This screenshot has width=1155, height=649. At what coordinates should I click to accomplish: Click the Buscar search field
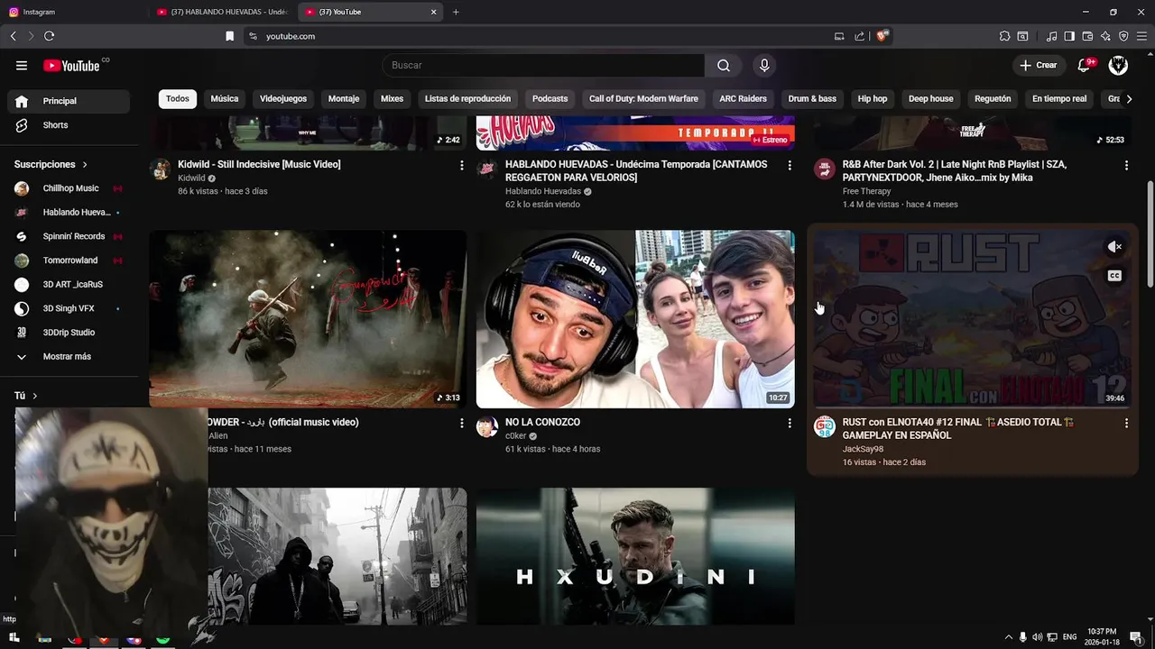pyautogui.click(x=543, y=65)
